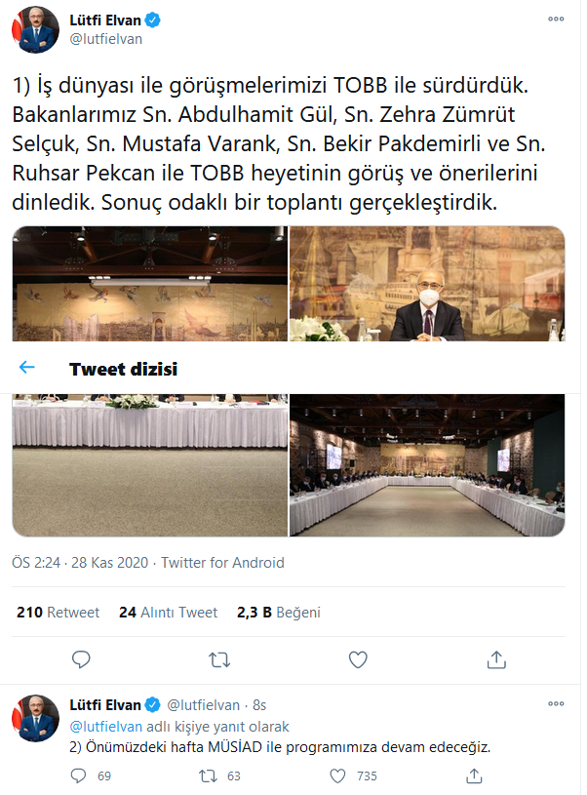This screenshot has width=587, height=795.
Task: Go back using the arrow icon
Action: pyautogui.click(x=26, y=368)
